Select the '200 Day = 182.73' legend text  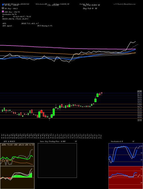(x=12, y=12)
